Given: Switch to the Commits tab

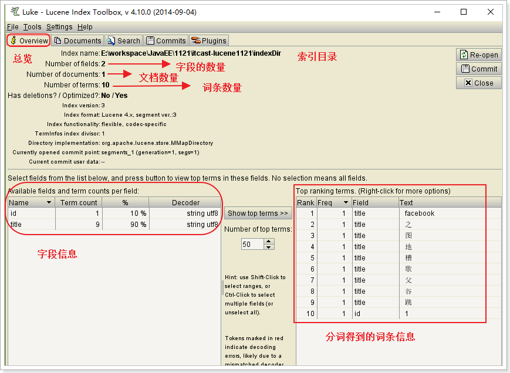Looking at the screenshot, I should point(166,40).
